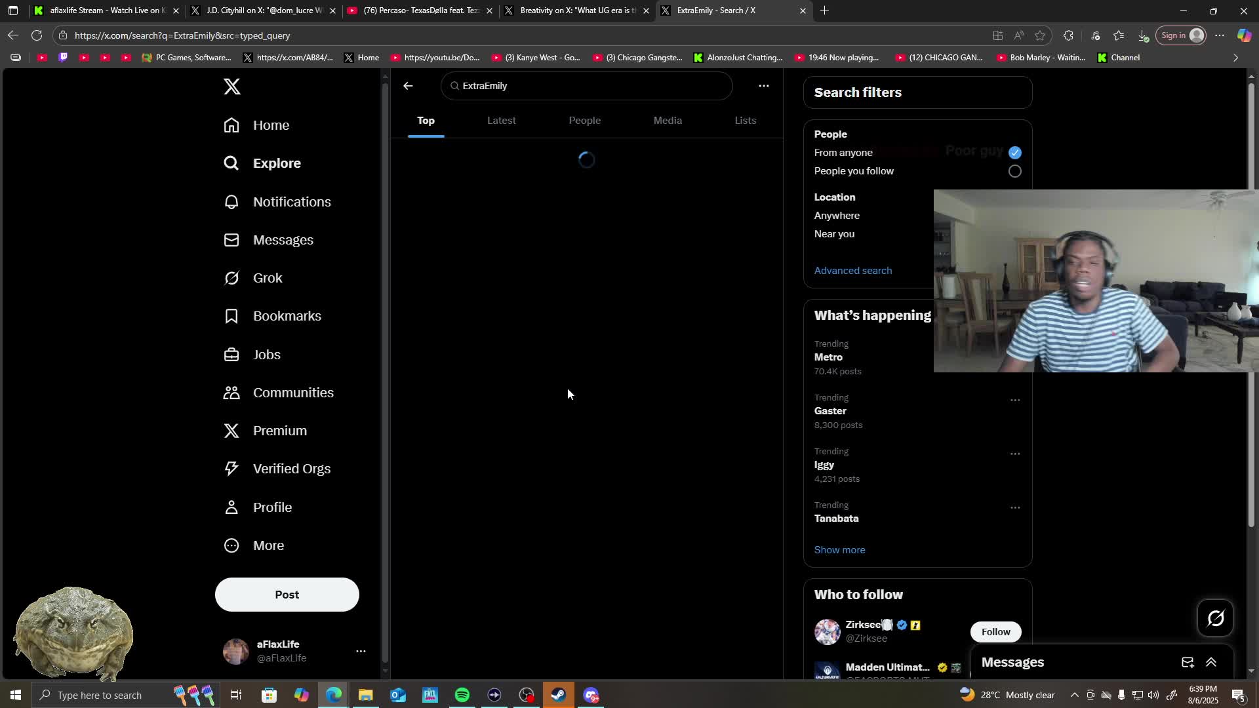
Task: Open more options for Tanabata trend
Action: 1015,507
